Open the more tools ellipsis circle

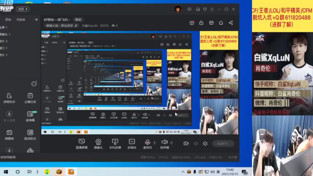point(34,84)
